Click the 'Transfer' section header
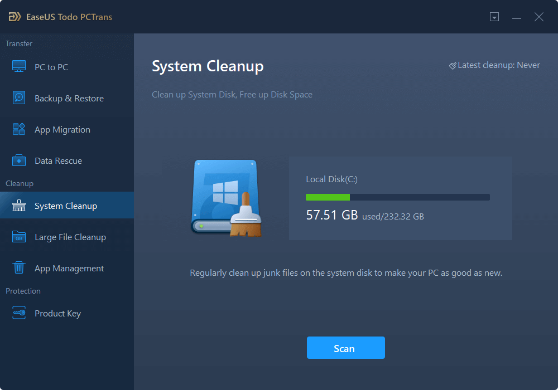Screen dimensions: 558x390 (x=19, y=43)
